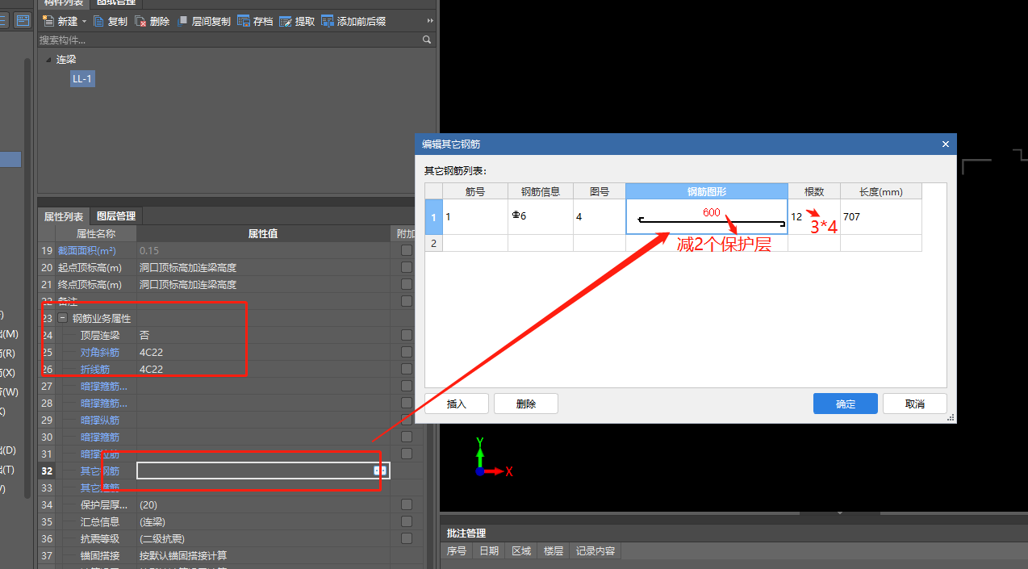Expand the toolbar overflow chevron
1028x569 pixels.
click(430, 21)
